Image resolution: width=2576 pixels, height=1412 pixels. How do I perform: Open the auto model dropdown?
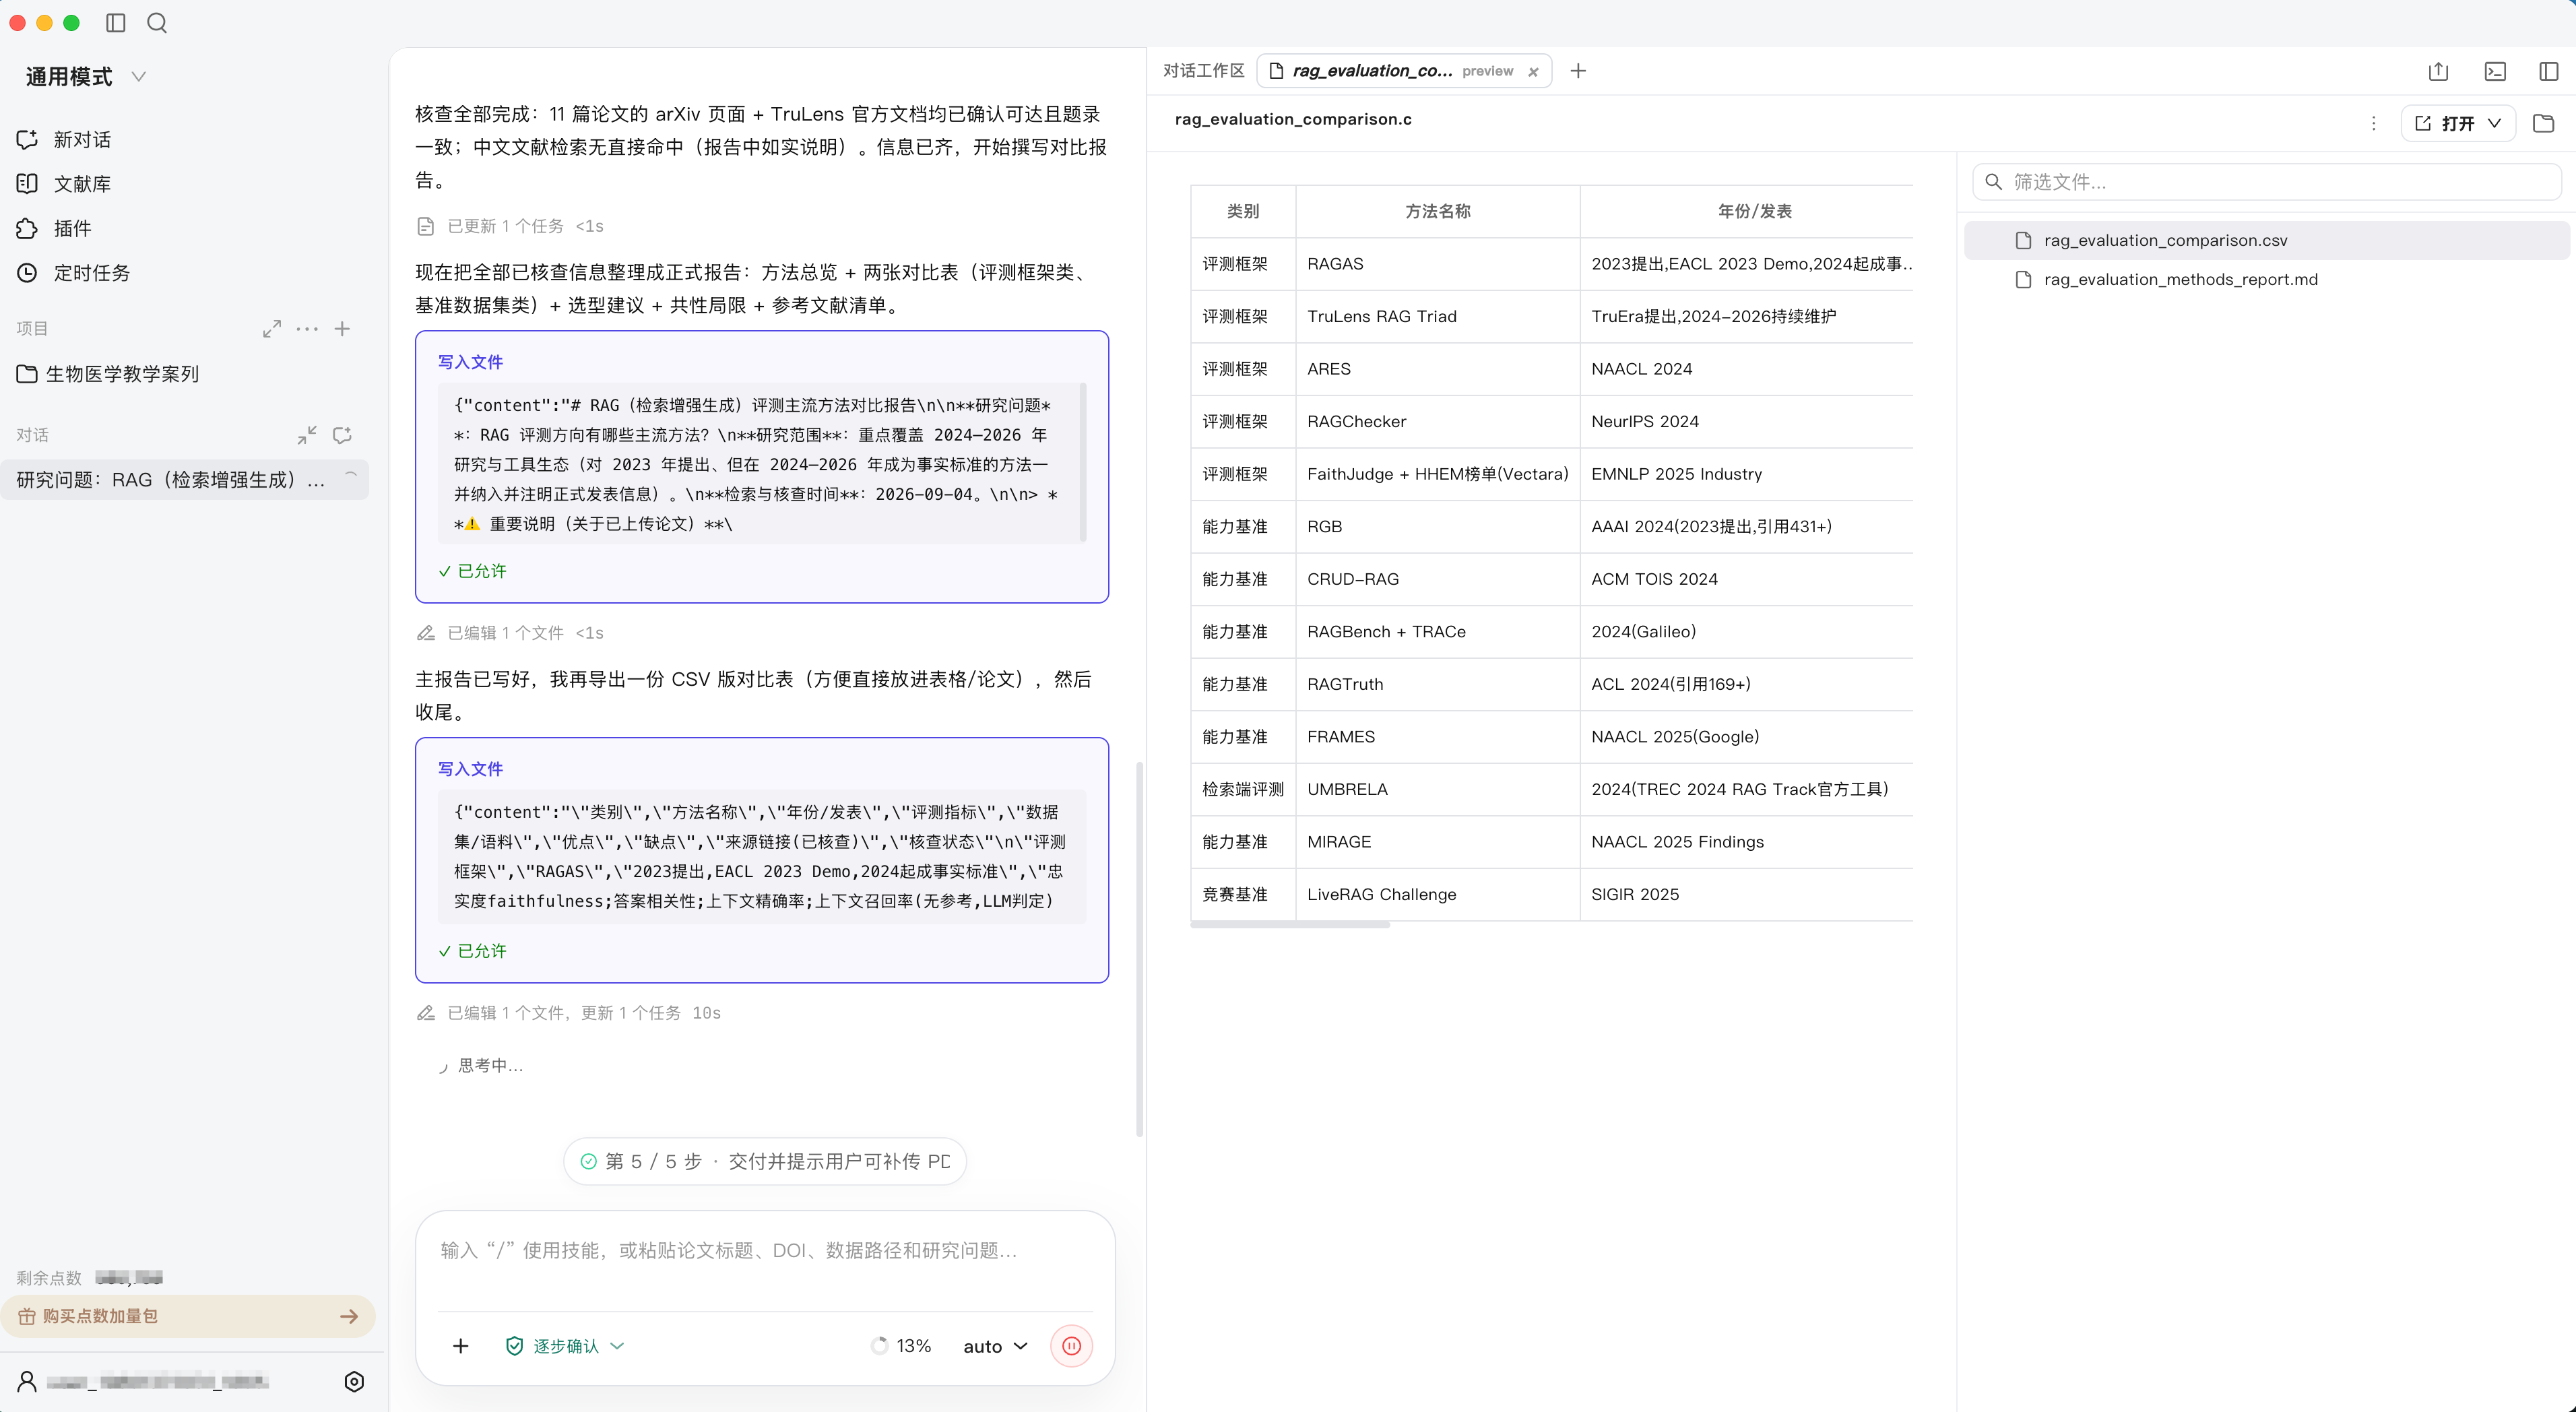995,1346
